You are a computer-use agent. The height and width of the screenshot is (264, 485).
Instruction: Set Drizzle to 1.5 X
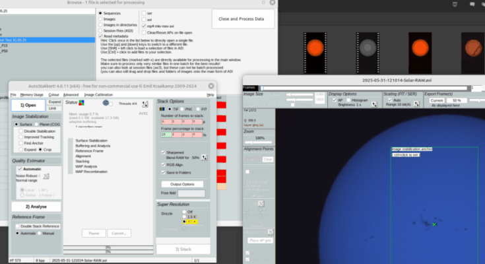pyautogui.click(x=185, y=217)
